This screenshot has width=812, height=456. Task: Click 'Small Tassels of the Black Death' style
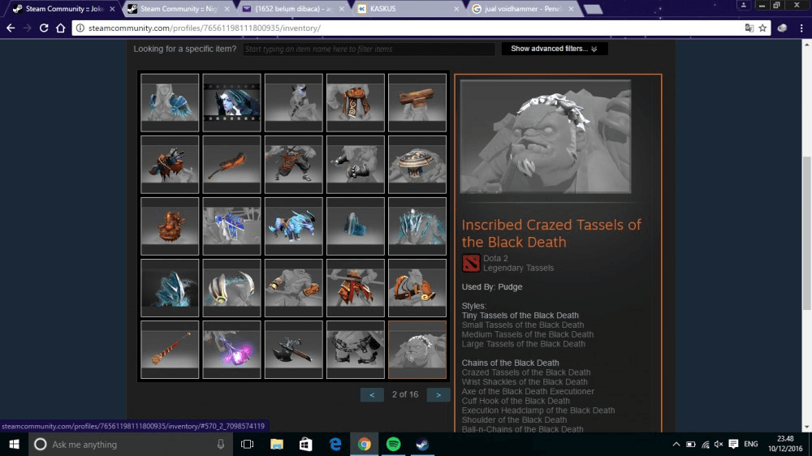pyautogui.click(x=522, y=325)
